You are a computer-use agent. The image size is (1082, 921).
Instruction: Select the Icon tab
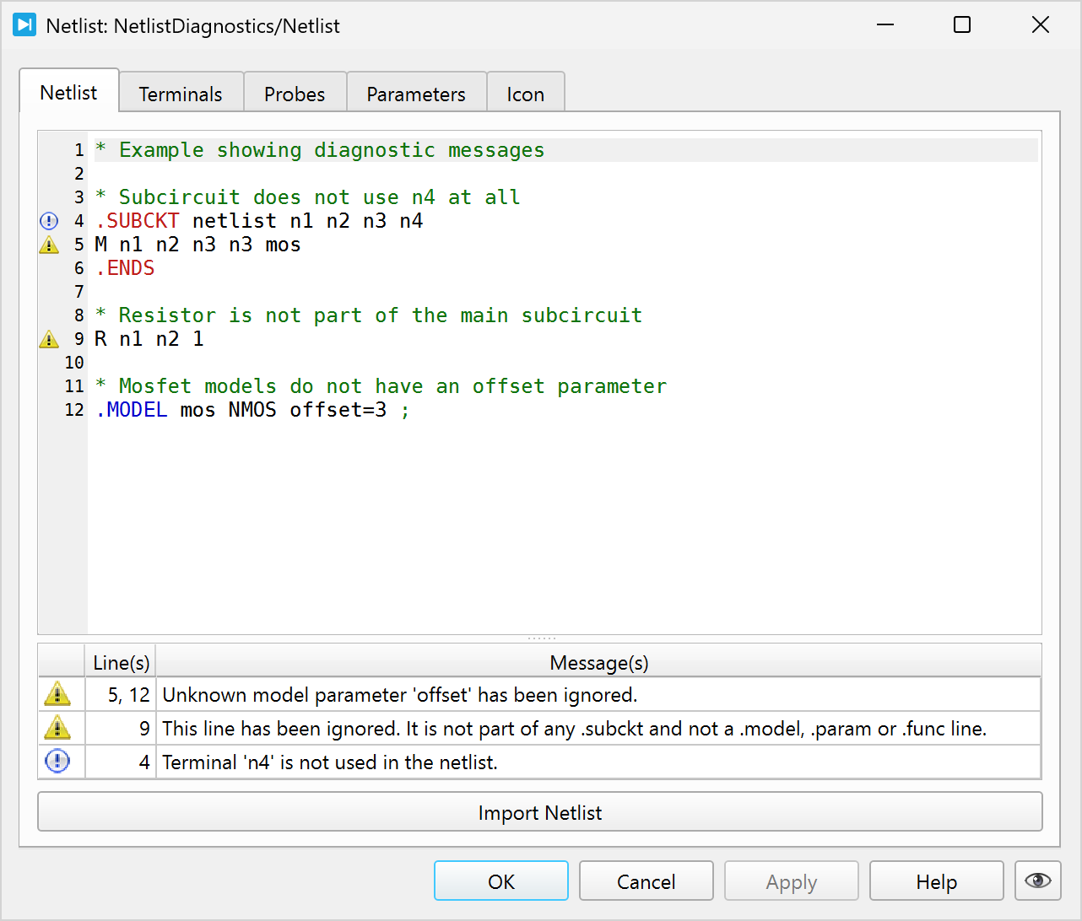coord(525,94)
